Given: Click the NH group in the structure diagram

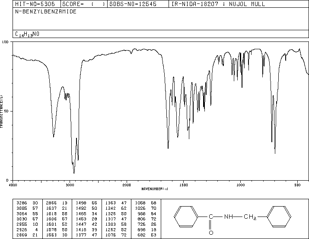Looking at the screenshot, I should tap(228, 217).
